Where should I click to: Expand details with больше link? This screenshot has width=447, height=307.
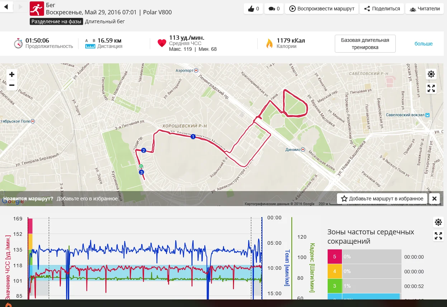coord(424,44)
